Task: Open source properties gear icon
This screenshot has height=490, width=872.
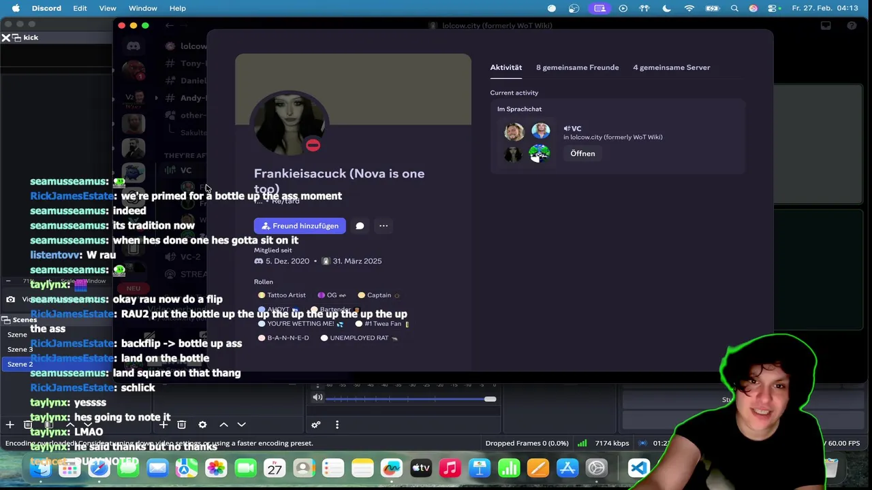Action: pyautogui.click(x=202, y=425)
